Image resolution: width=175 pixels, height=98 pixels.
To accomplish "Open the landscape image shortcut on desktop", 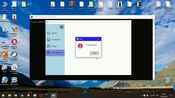I will [x=5, y=44].
